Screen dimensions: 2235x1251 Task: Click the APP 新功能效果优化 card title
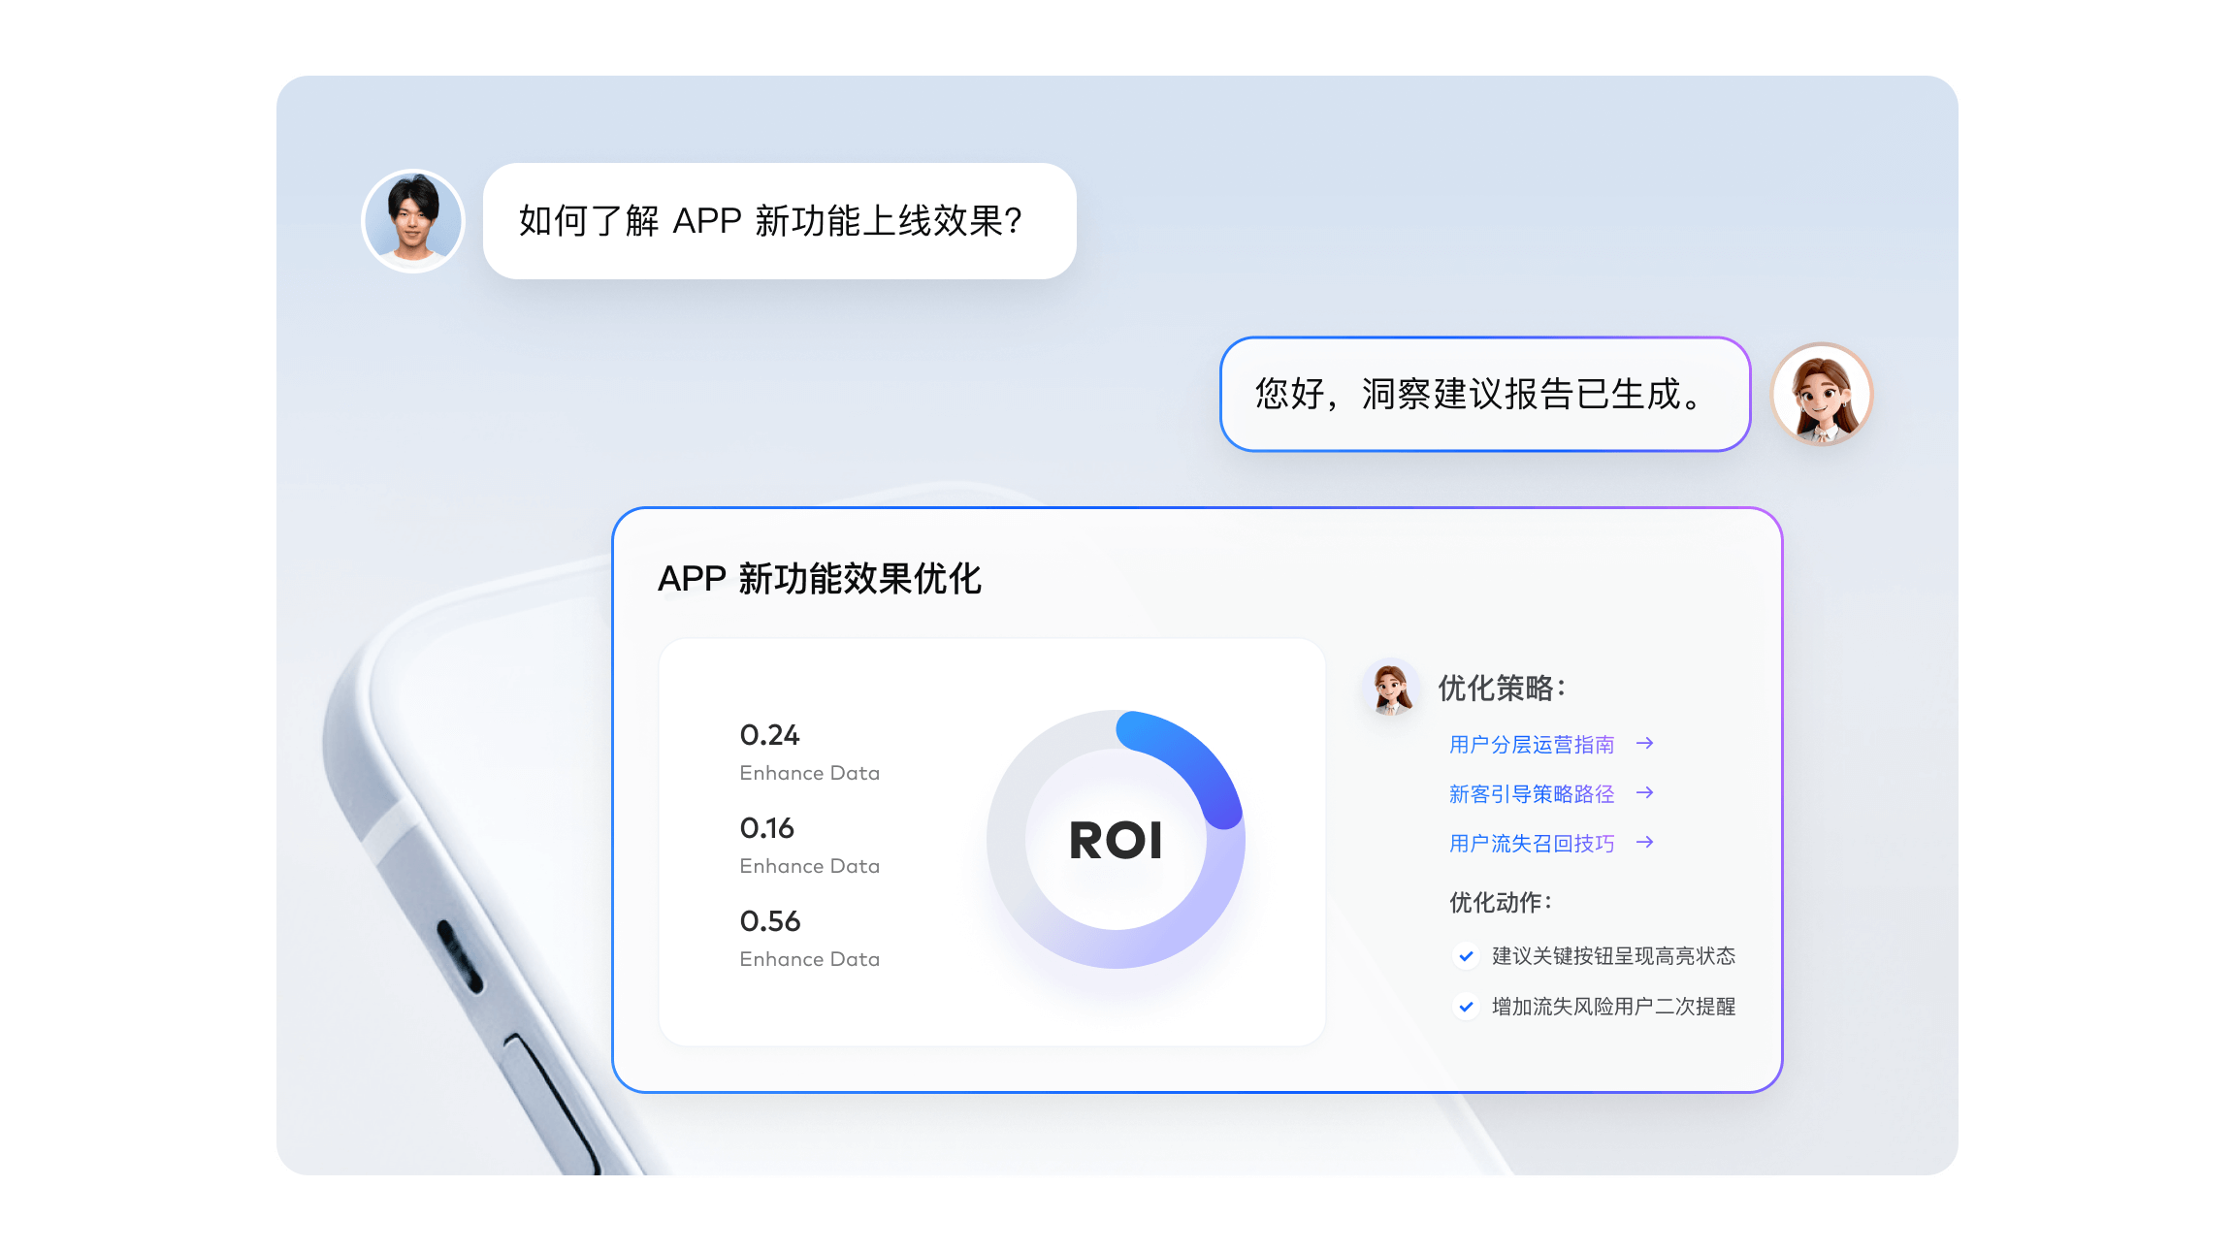click(820, 579)
